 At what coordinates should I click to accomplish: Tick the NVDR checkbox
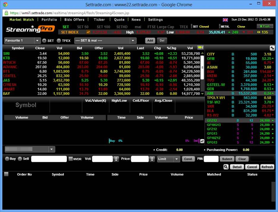coord(71,159)
